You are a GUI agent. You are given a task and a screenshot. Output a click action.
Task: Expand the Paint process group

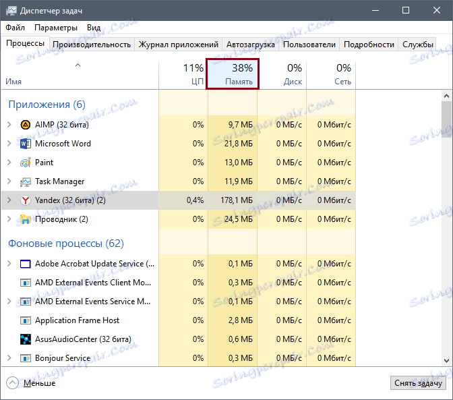point(9,163)
